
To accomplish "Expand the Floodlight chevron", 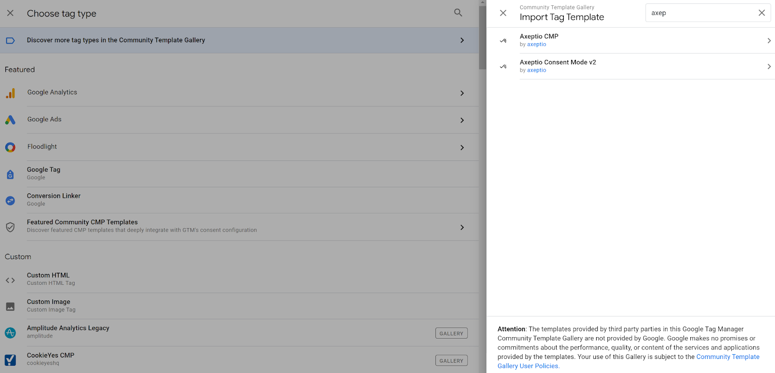I will pos(462,147).
